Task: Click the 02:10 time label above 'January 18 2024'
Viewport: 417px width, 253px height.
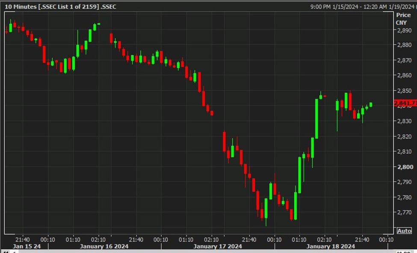Action: pos(324,240)
